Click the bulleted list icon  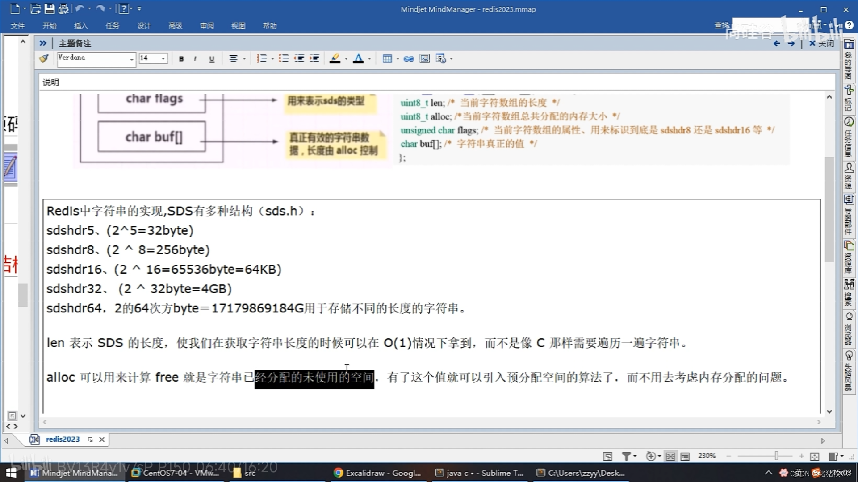[283, 58]
